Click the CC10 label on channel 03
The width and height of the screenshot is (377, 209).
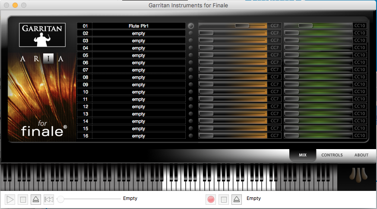(360, 41)
